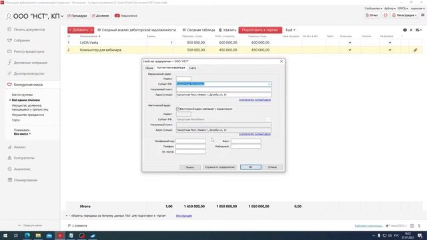
Task: Click into the legal address Индекс field
Action: tap(183, 79)
